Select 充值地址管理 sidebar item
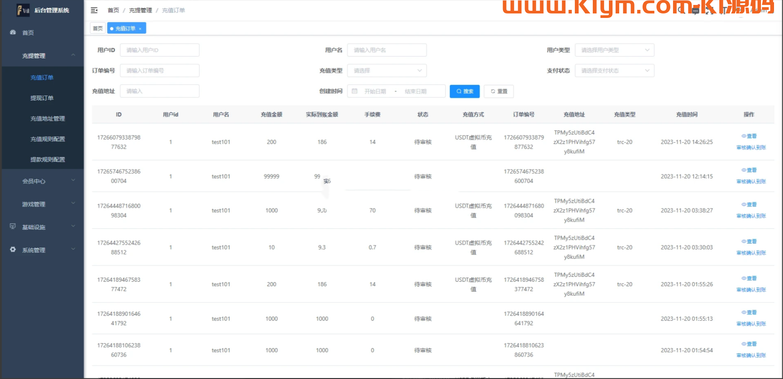 (x=48, y=118)
